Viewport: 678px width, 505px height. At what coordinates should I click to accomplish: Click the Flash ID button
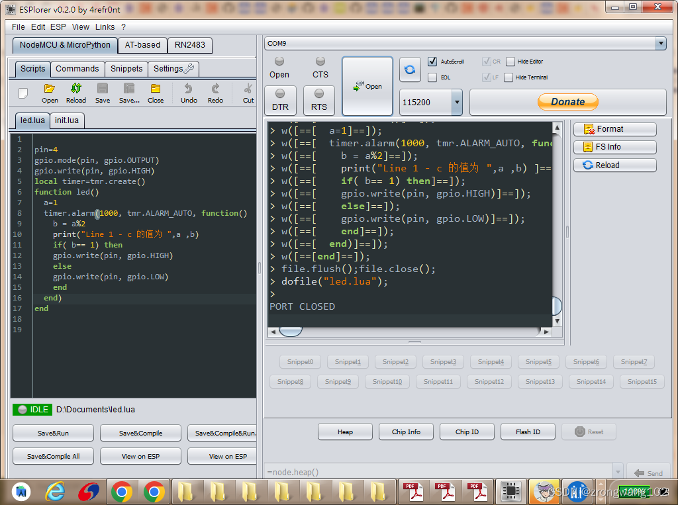pos(528,432)
